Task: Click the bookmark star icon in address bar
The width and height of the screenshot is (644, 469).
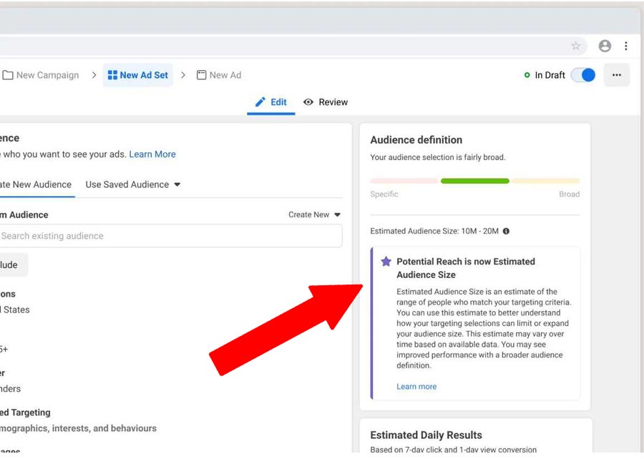Action: click(x=575, y=46)
